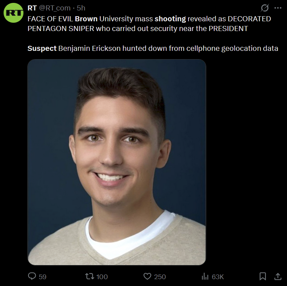Click the Grok slashed-circle icon
The image size is (287, 286).
click(265, 8)
